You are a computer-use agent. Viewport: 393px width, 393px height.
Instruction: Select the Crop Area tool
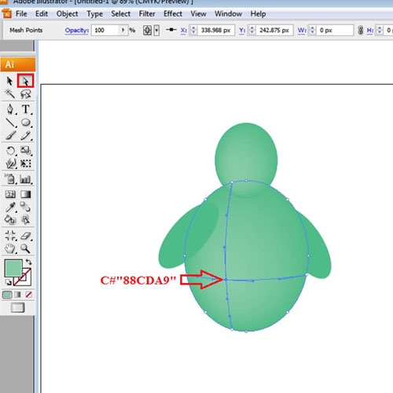coord(10,235)
